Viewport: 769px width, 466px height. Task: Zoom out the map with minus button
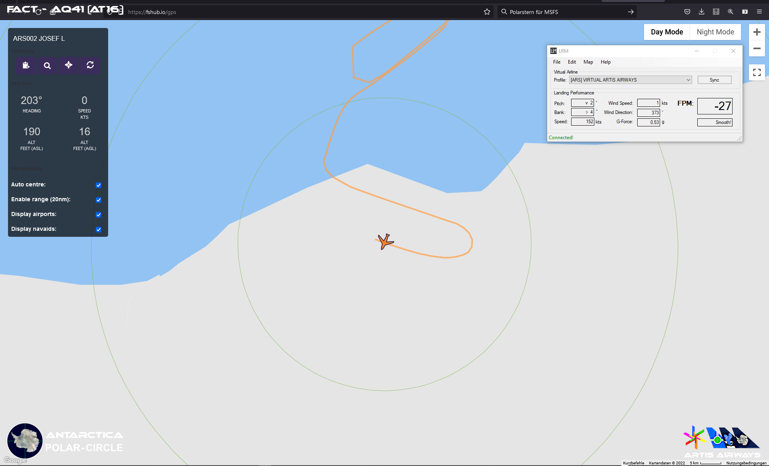[x=757, y=48]
